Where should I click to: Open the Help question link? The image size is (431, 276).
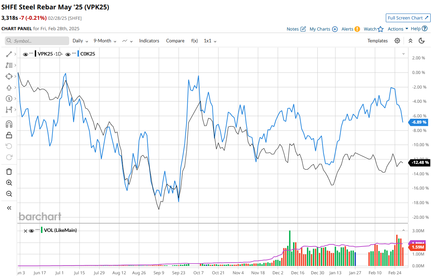[x=419, y=29]
